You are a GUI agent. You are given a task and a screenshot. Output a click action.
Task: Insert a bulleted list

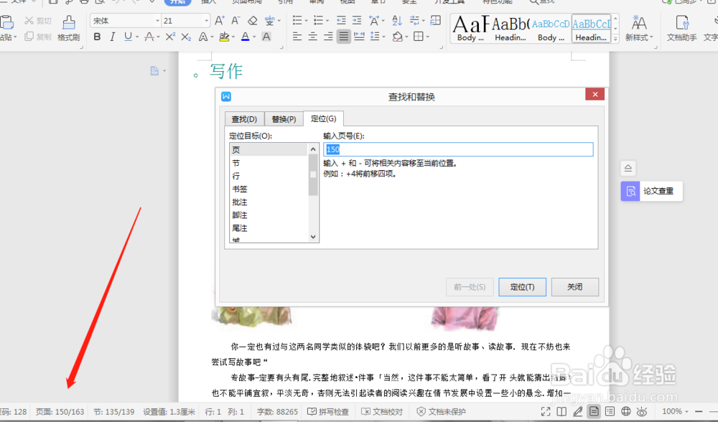pos(297,21)
